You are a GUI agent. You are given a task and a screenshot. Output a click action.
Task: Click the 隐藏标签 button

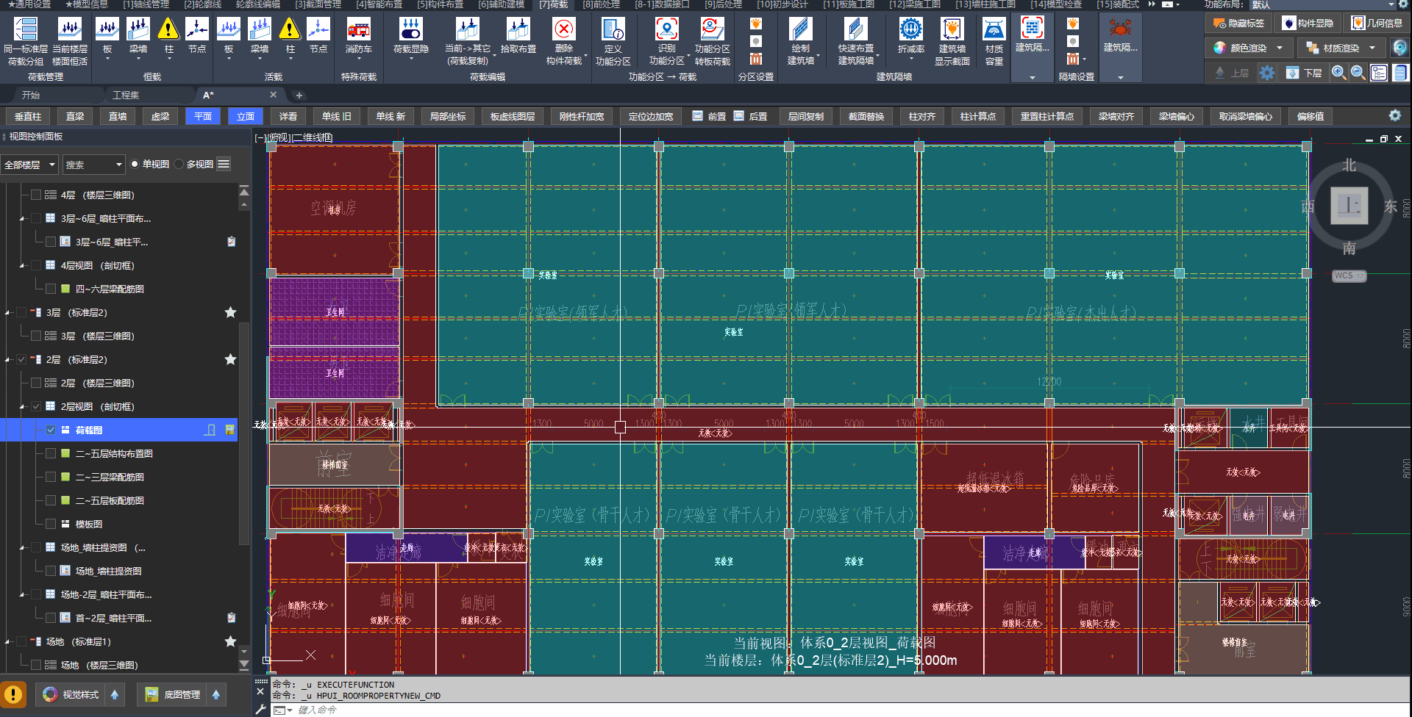pyautogui.click(x=1238, y=24)
